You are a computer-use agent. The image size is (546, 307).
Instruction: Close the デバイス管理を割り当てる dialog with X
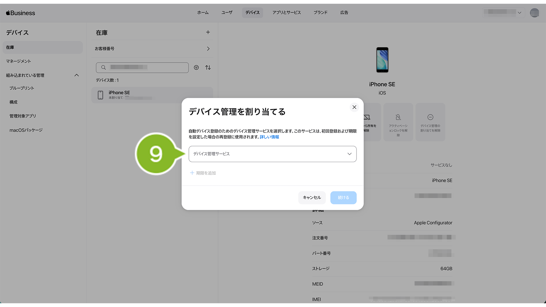click(x=354, y=107)
